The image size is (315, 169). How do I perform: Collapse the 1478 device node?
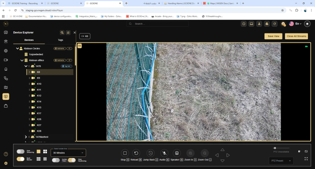26,66
